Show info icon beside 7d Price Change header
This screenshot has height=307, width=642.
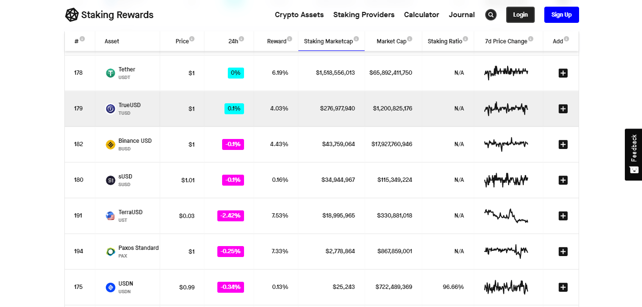pyautogui.click(x=530, y=39)
